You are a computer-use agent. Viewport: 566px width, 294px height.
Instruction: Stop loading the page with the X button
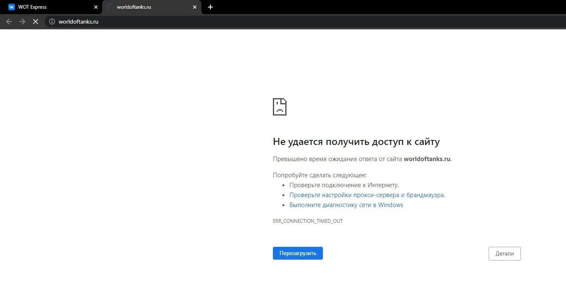coord(36,22)
